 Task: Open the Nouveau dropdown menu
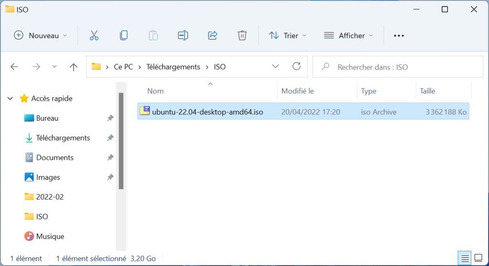pyautogui.click(x=41, y=35)
